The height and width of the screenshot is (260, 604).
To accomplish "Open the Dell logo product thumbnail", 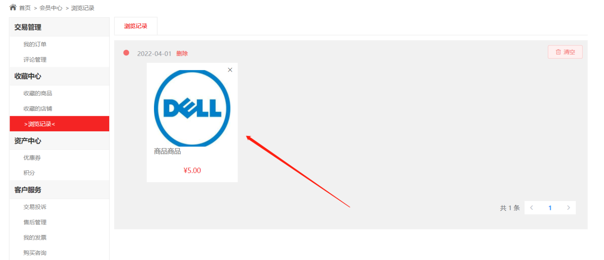I will tap(192, 108).
